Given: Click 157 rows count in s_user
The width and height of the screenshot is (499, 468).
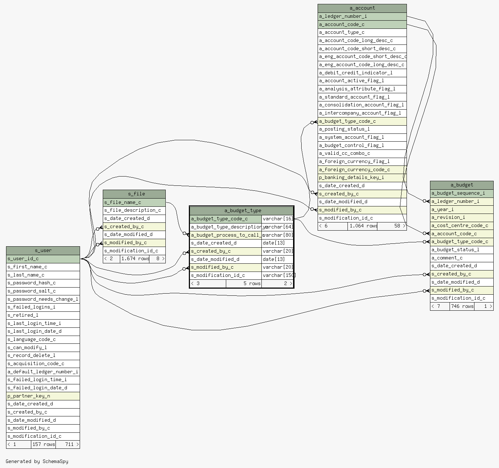Looking at the screenshot, I should 43,445.
